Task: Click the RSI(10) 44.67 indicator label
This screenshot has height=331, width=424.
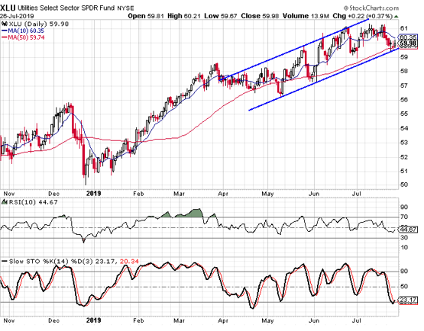Action: (34, 202)
